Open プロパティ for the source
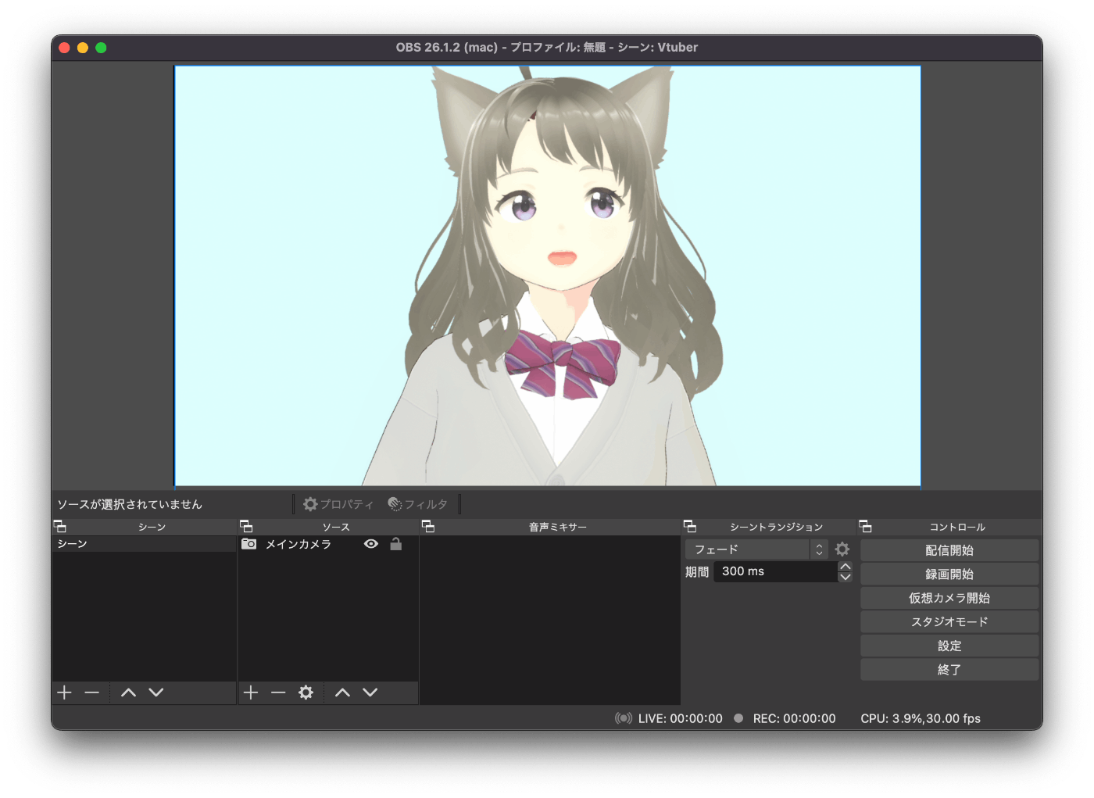 point(338,504)
